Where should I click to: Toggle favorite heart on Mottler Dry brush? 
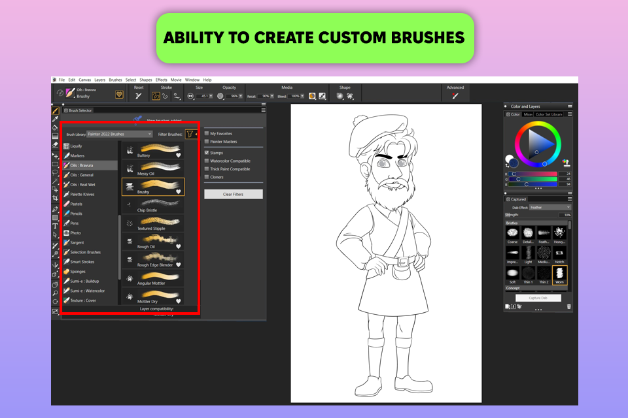click(x=179, y=301)
